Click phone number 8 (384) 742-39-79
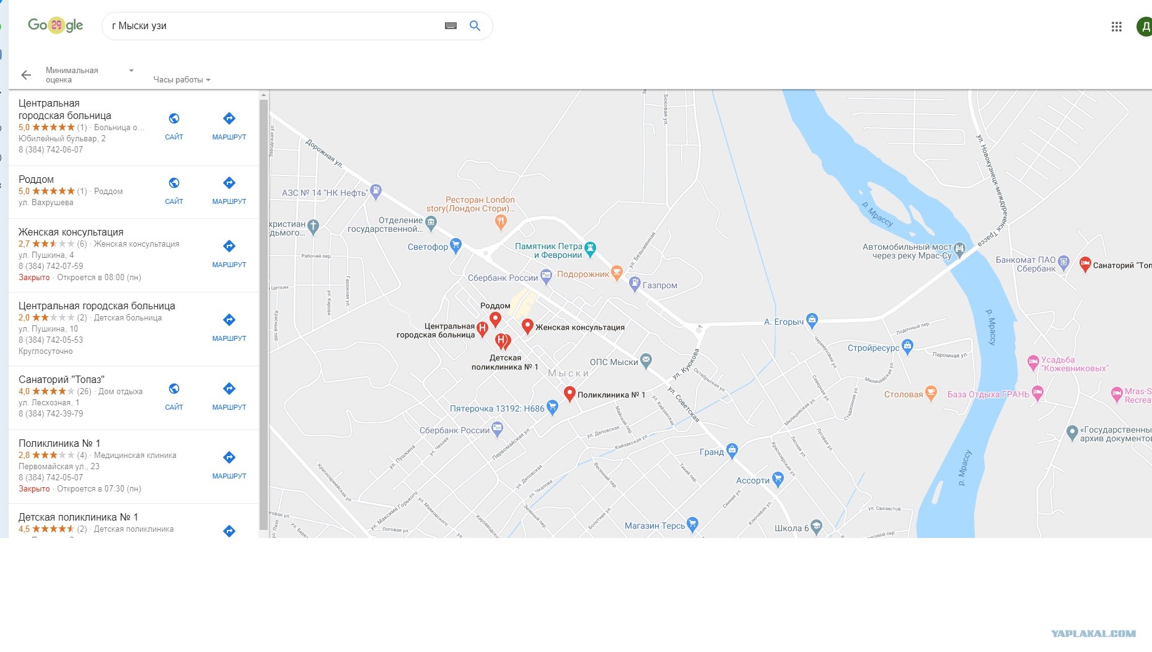This screenshot has width=1152, height=652. [51, 413]
